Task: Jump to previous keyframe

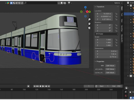Action: tap(37, 86)
